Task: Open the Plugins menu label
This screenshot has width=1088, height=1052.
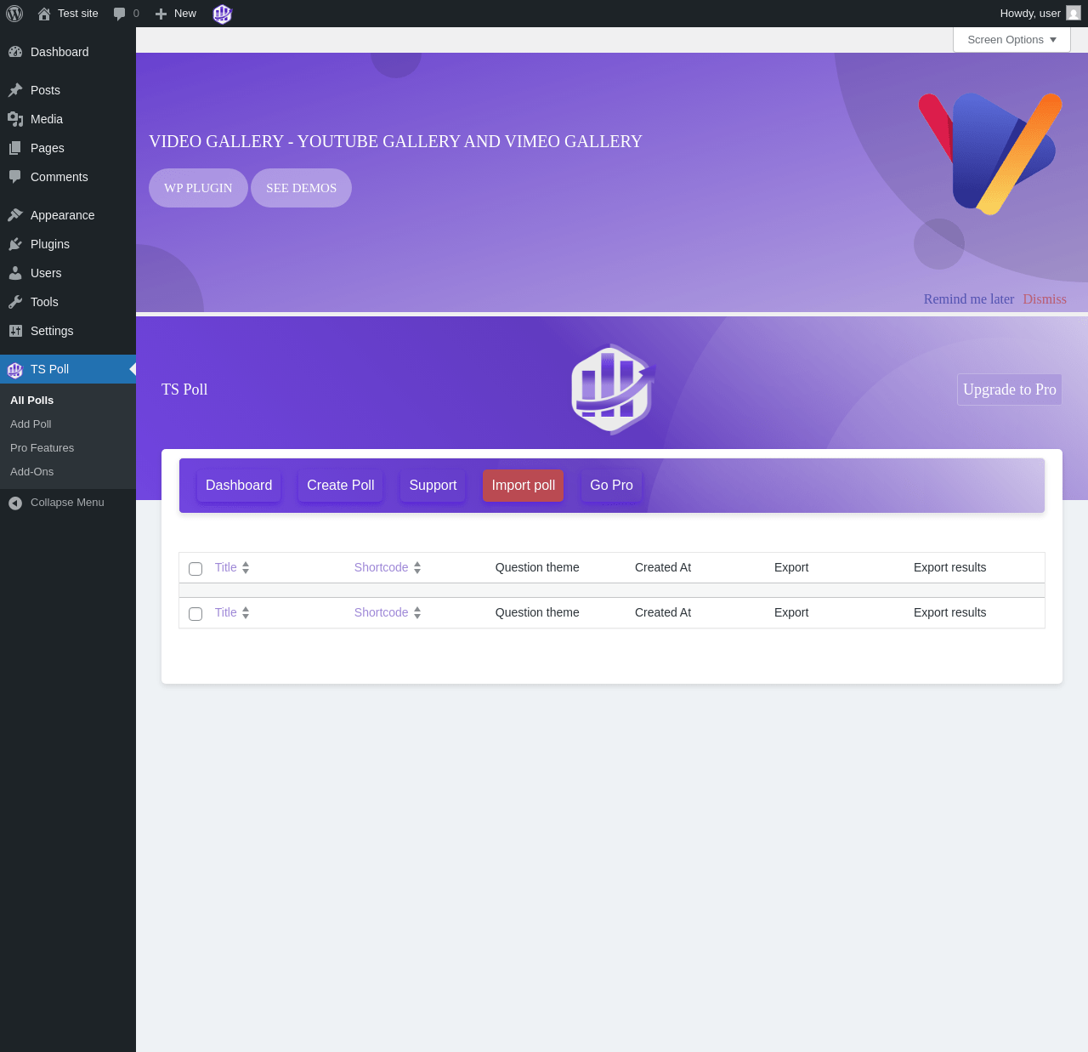Action: (50, 244)
